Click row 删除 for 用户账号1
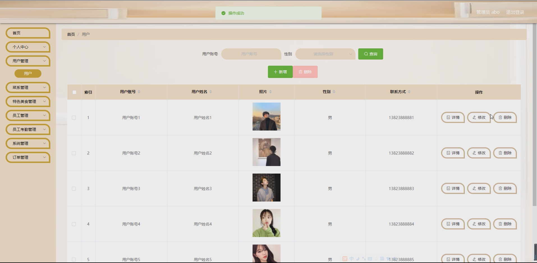 (505, 117)
